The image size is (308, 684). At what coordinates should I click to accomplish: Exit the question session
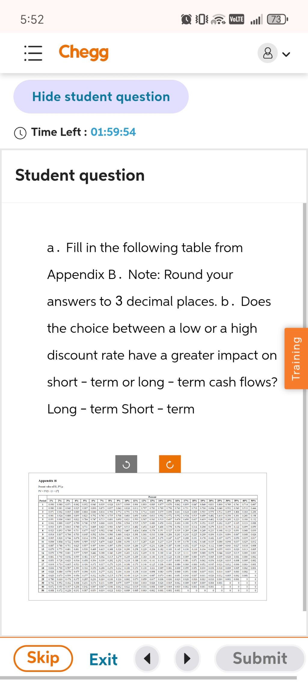[103, 659]
